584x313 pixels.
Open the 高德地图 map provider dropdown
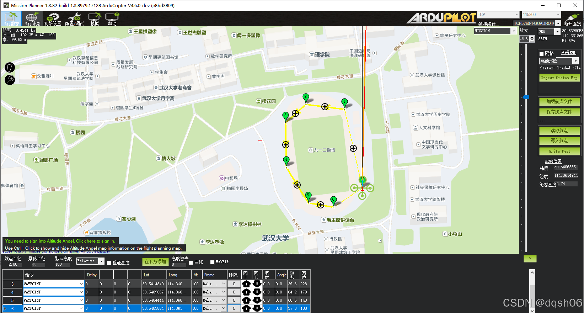coord(559,61)
